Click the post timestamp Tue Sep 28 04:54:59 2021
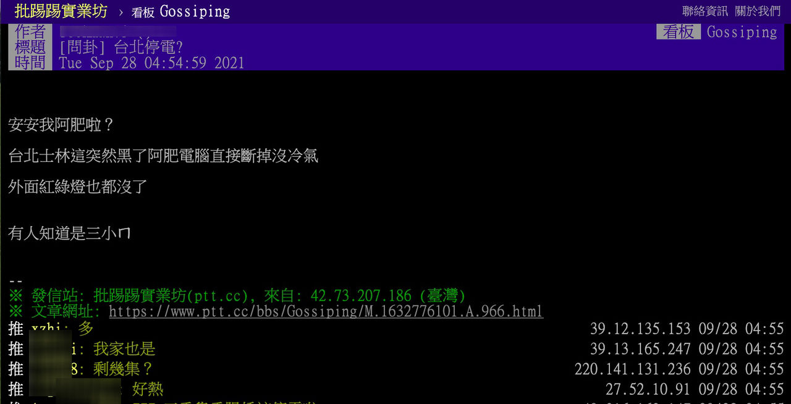791x404 pixels. (151, 63)
